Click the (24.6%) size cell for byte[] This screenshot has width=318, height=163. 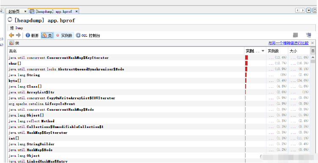click(299, 81)
